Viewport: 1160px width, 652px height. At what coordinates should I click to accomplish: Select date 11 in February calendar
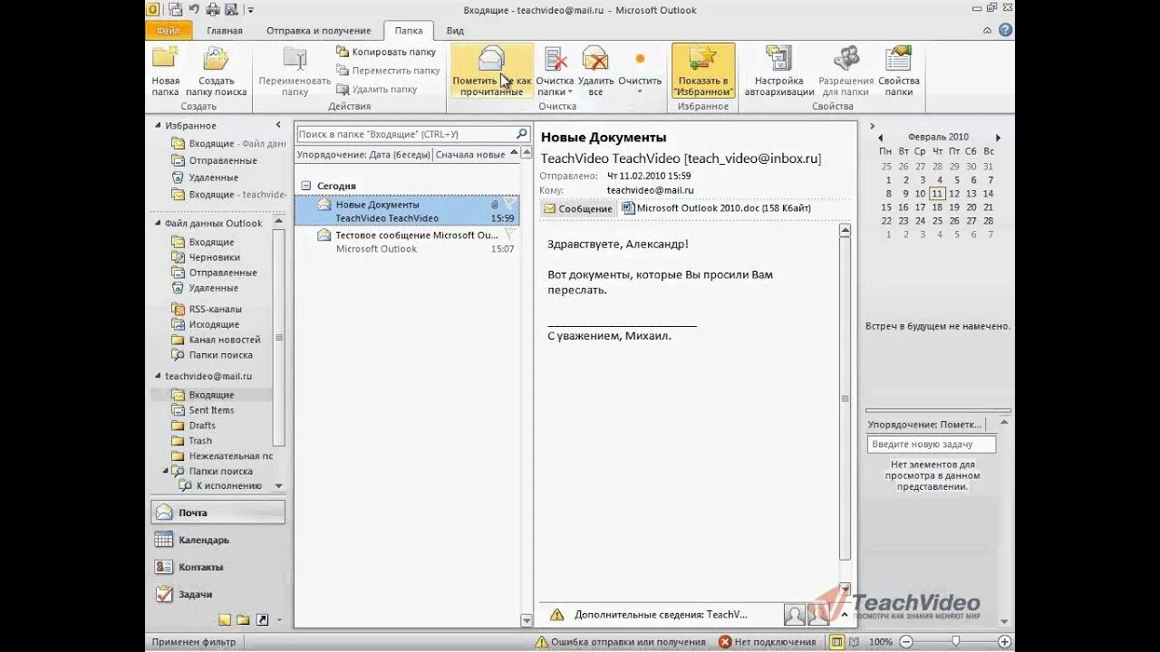pos(937,194)
